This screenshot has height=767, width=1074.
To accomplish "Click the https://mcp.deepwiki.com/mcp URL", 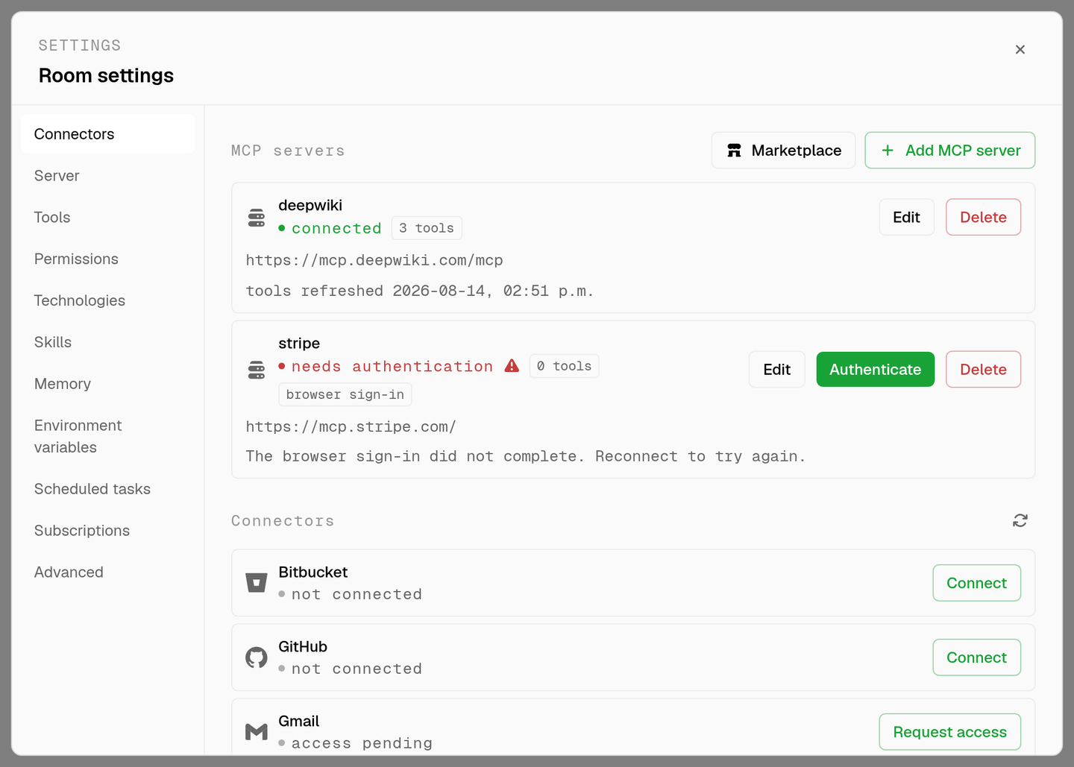I will click(x=374, y=260).
